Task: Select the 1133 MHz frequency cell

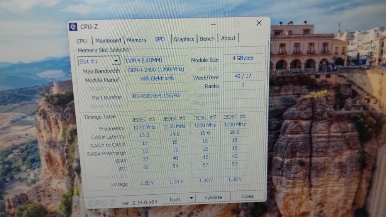Action: tap(174, 126)
